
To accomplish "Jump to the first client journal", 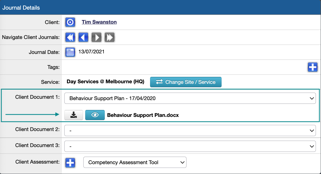I will pos(70,37).
